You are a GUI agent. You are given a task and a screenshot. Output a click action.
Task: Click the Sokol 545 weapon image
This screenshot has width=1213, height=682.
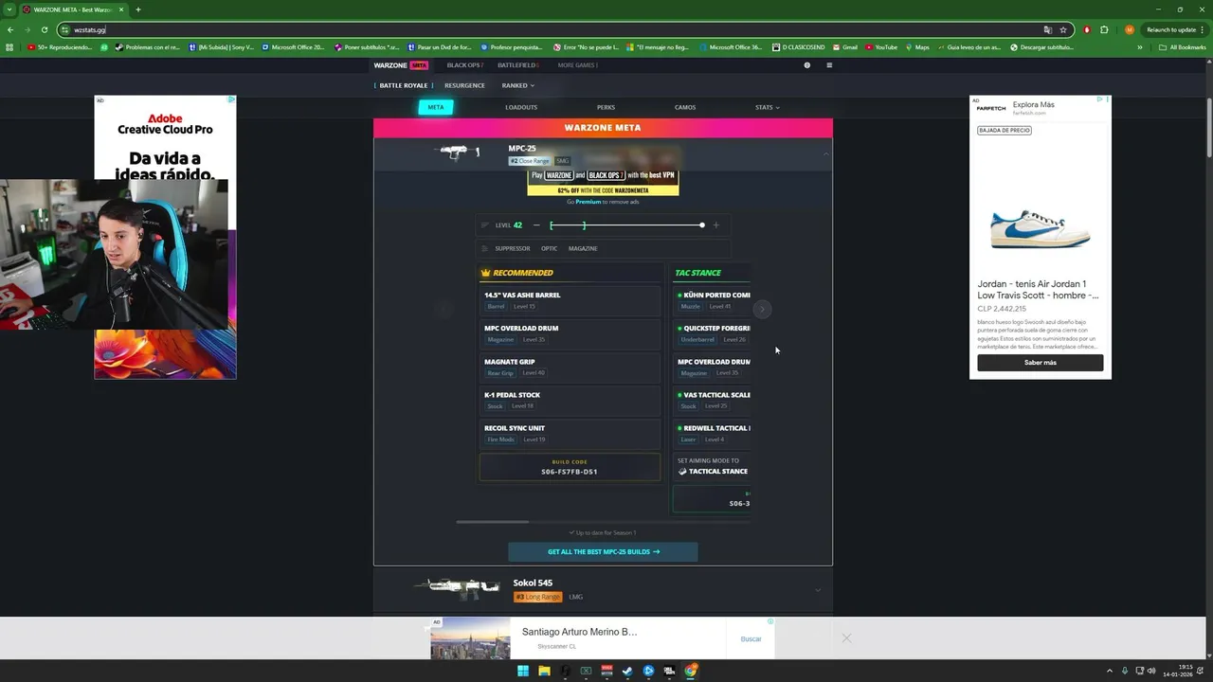click(x=457, y=587)
